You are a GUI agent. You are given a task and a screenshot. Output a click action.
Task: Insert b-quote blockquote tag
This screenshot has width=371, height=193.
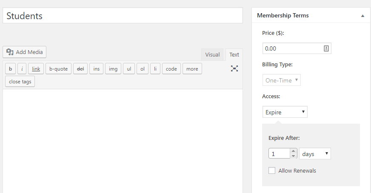(x=58, y=69)
